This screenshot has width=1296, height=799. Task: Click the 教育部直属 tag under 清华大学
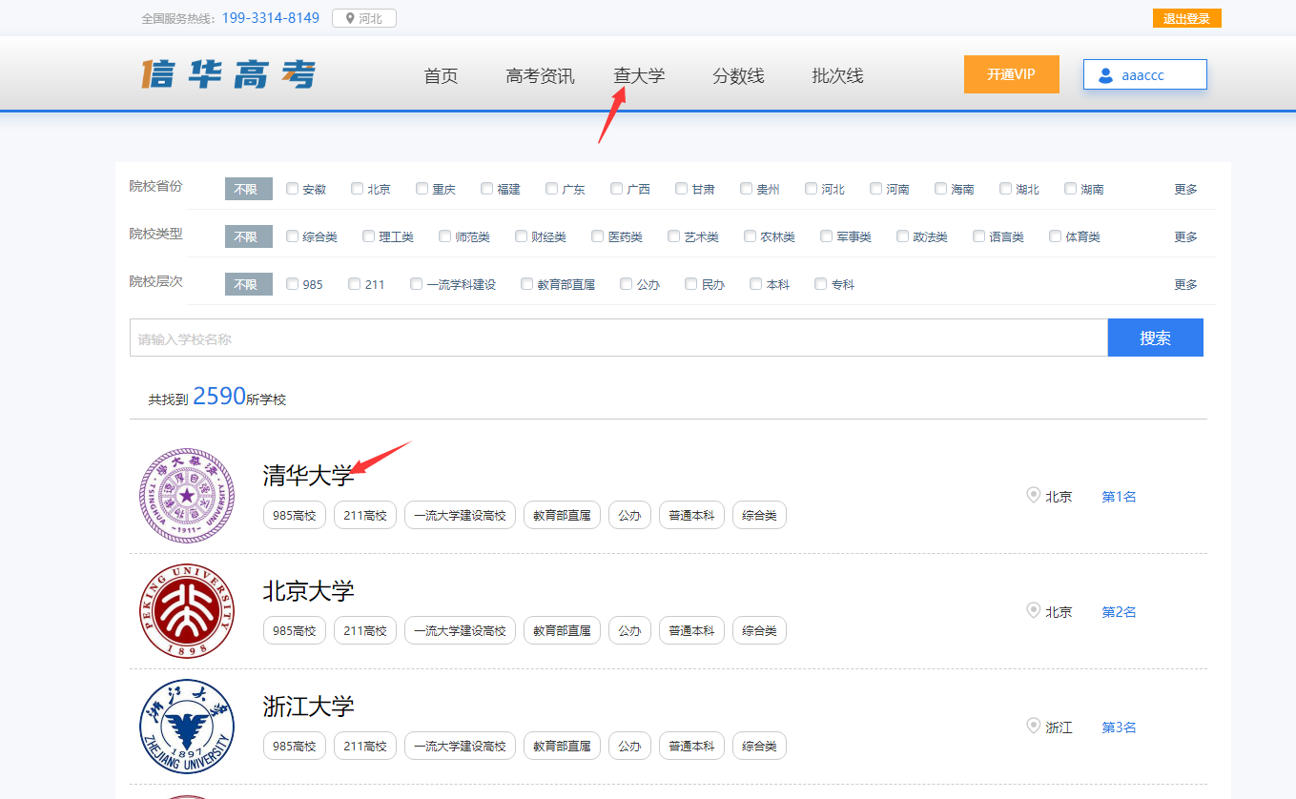coord(562,515)
